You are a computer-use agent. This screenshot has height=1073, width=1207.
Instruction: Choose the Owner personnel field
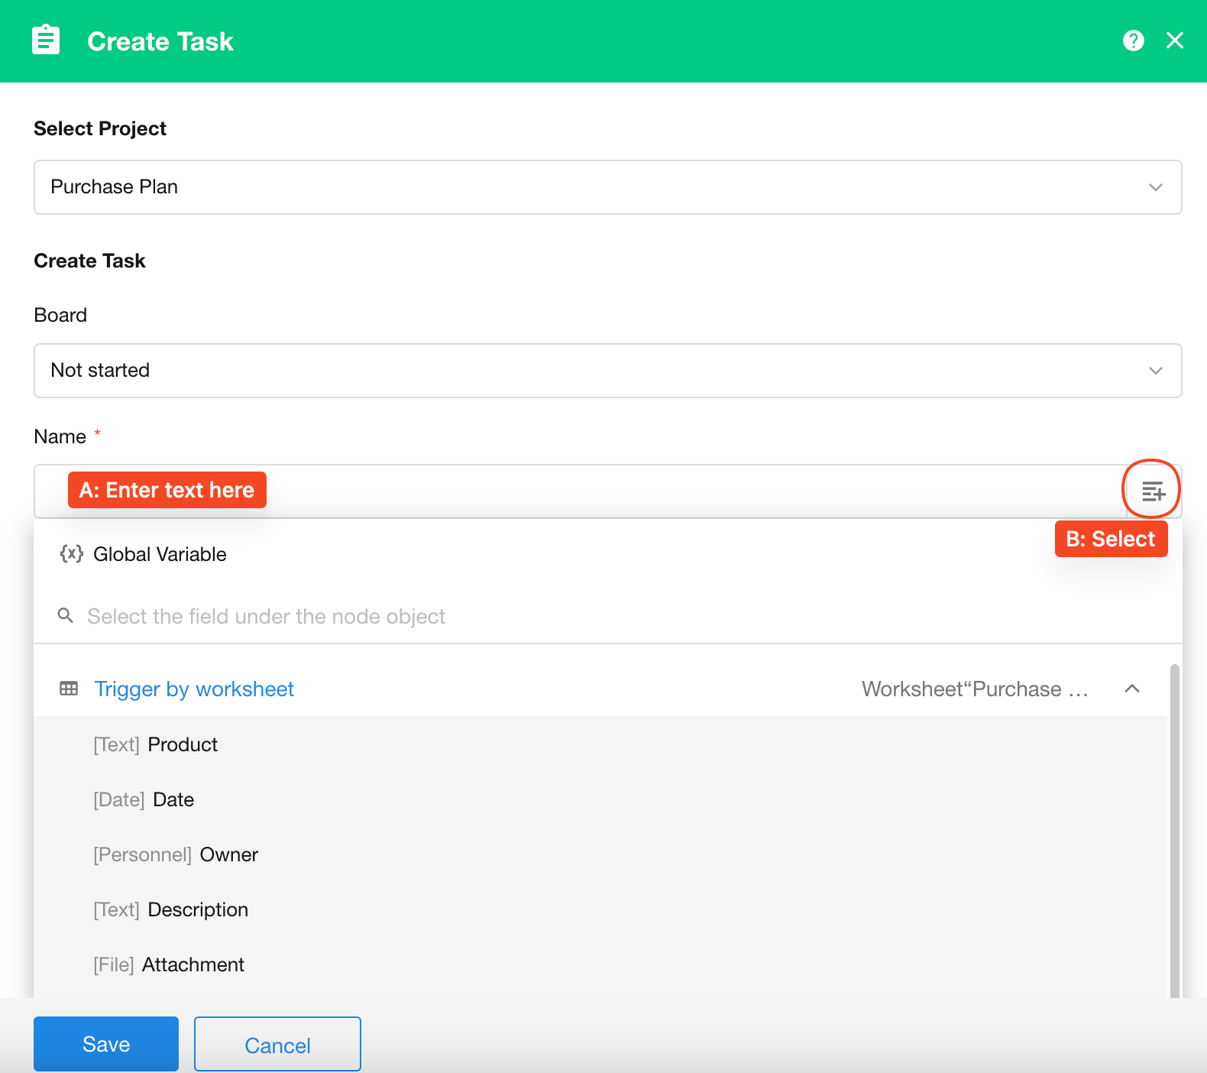pos(228,854)
